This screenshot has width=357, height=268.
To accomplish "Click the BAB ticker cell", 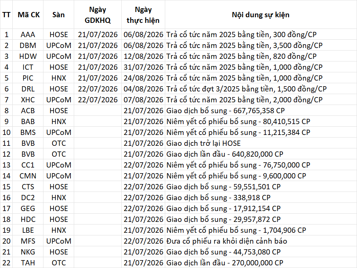I will click(28, 121).
